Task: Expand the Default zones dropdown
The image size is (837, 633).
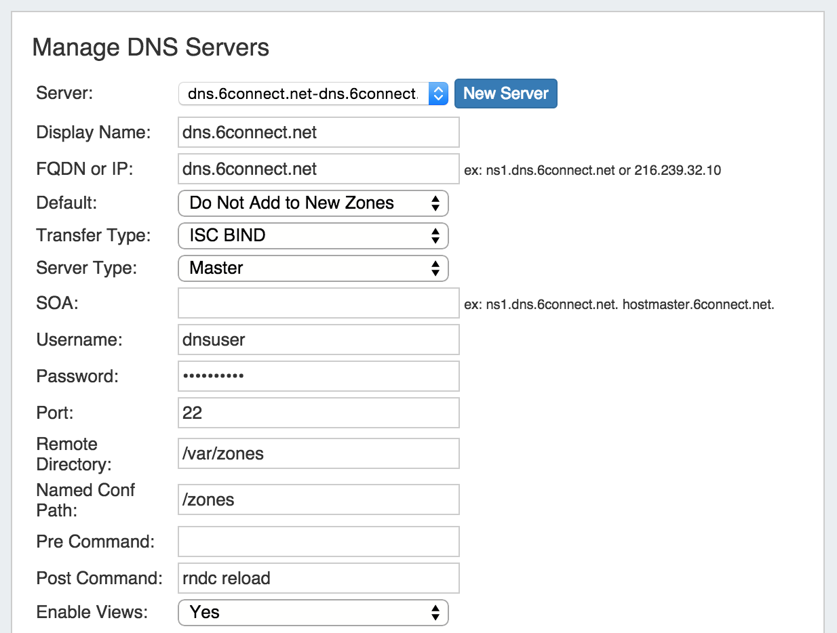Action: (313, 203)
